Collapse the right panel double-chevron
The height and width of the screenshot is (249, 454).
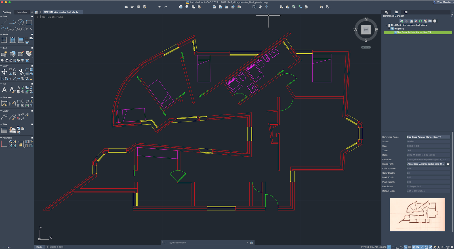pos(453,12)
